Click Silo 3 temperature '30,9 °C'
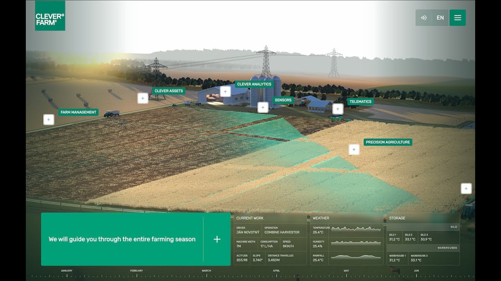The height and width of the screenshot is (281, 501). pos(426,239)
